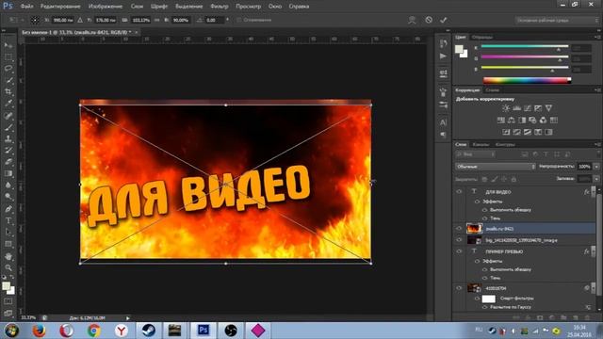
Task: Select the Eraser tool
Action: tap(8, 162)
